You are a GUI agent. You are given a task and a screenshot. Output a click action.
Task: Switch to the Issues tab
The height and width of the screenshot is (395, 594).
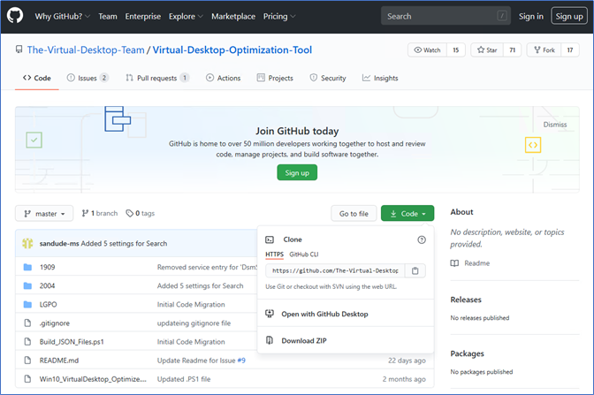[88, 78]
